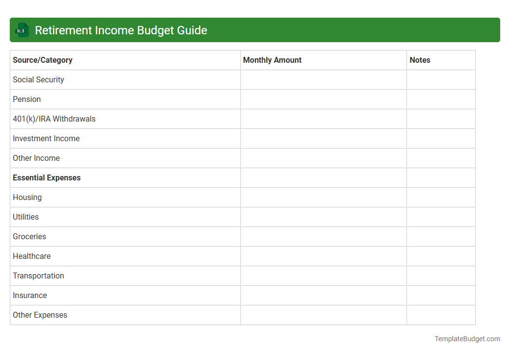Click the Utilities cell

[x=25, y=217]
